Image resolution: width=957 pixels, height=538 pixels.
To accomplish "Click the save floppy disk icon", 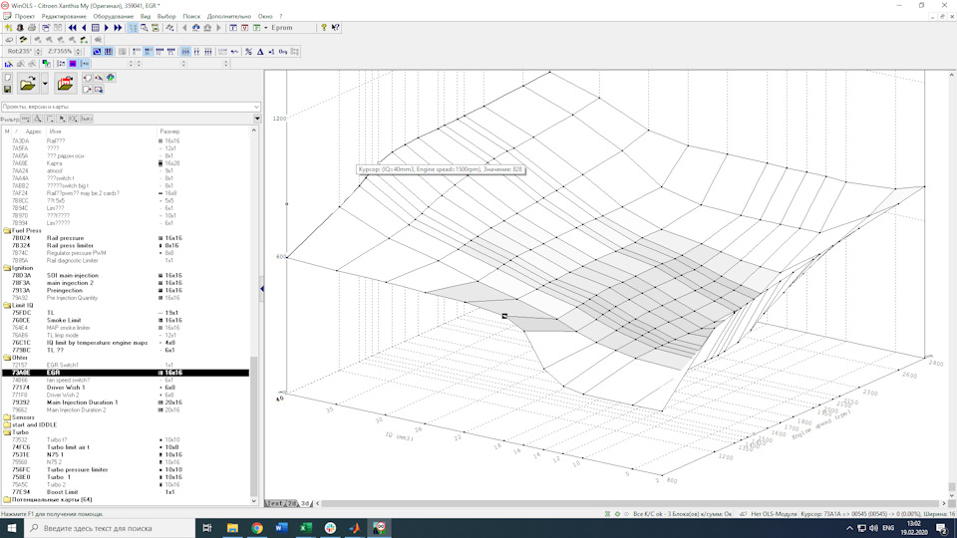I will [7, 89].
